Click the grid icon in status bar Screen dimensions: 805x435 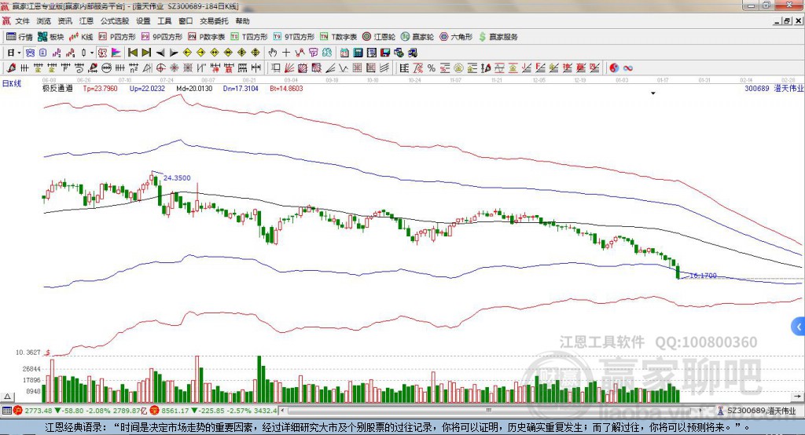[x=6, y=411]
